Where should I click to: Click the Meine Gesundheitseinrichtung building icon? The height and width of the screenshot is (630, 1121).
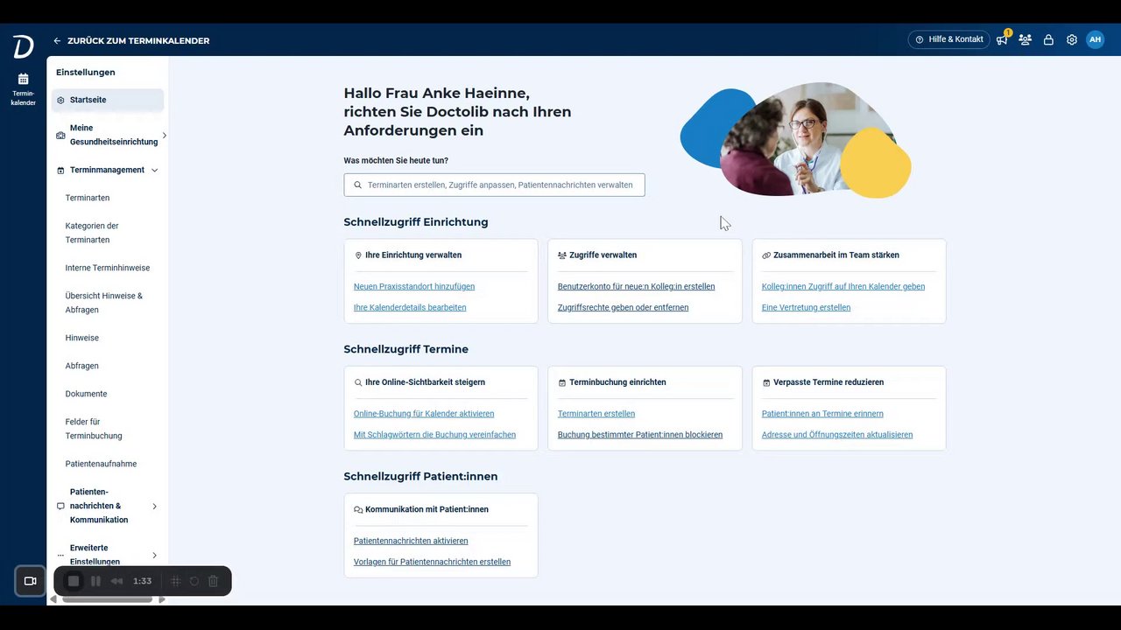(60, 136)
